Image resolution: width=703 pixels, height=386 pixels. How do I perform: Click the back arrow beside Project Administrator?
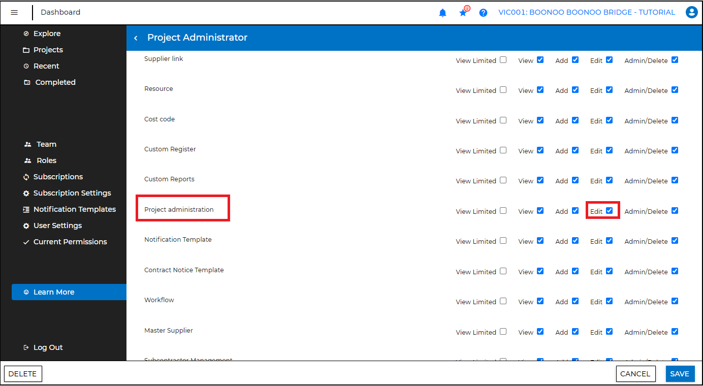(x=136, y=38)
